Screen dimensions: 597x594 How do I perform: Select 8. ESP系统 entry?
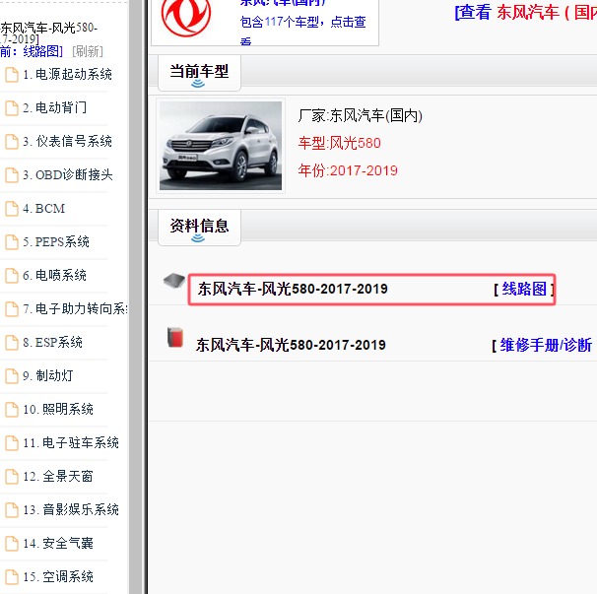point(52,342)
